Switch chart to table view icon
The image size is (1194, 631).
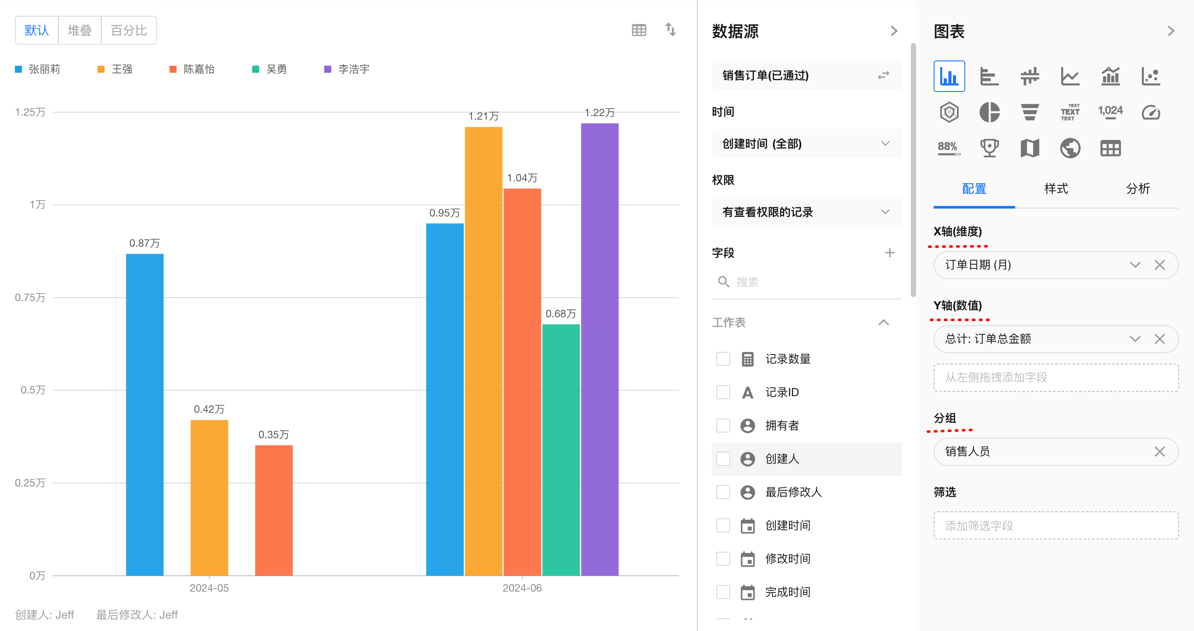click(x=639, y=31)
